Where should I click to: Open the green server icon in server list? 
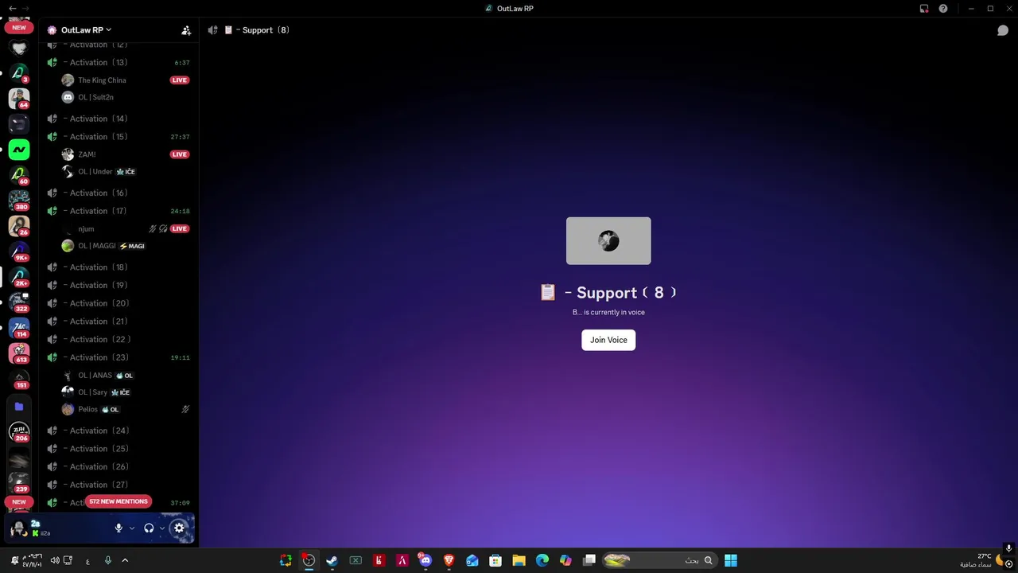coord(19,149)
